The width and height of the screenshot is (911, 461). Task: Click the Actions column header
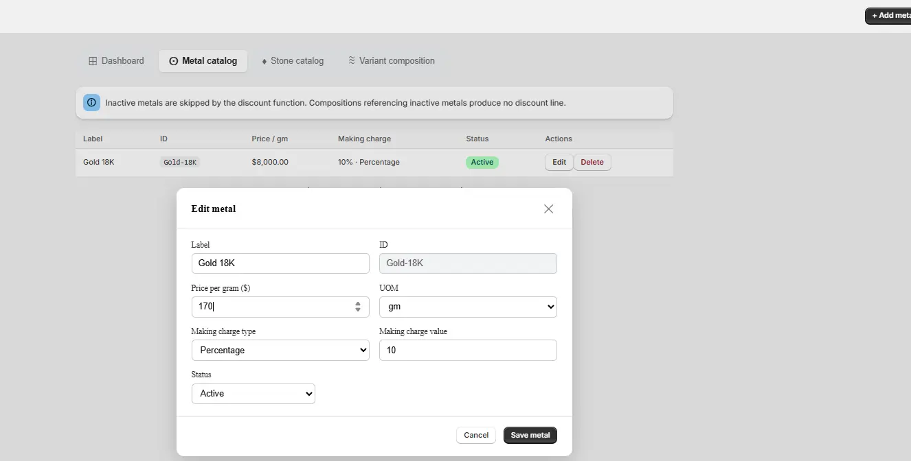559,139
